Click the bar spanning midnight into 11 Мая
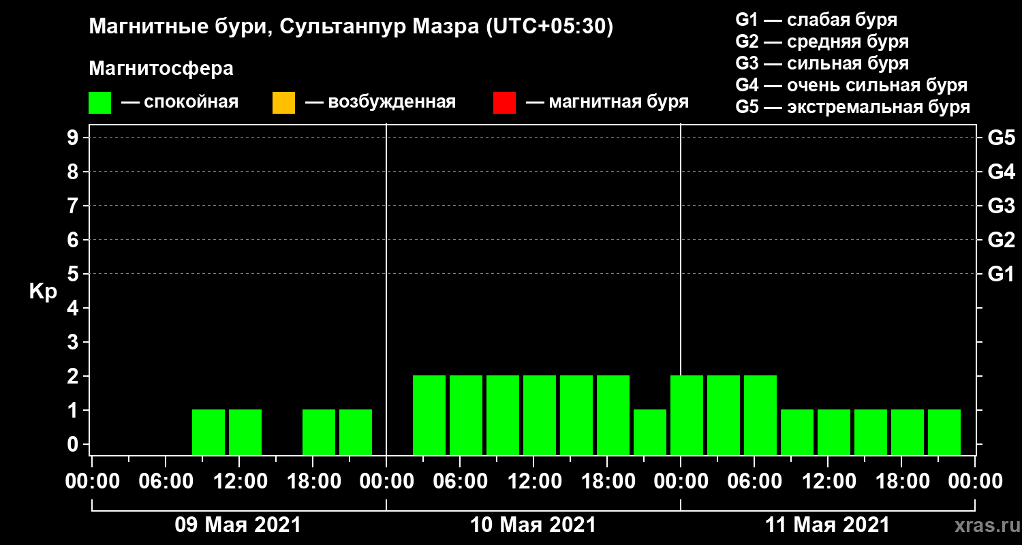The height and width of the screenshot is (545, 1022). tap(687, 416)
